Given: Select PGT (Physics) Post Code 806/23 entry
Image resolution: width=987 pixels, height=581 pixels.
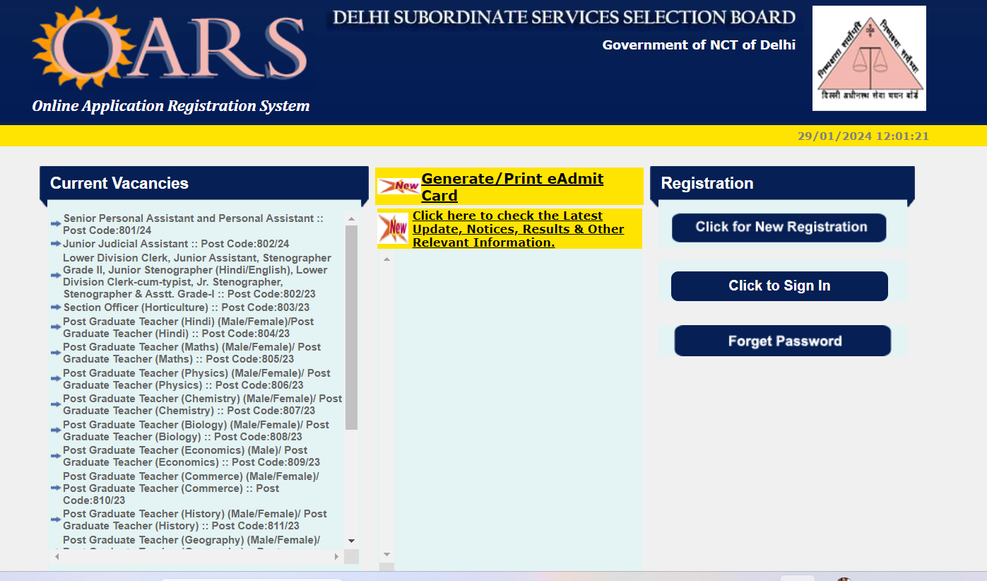Looking at the screenshot, I should 196,379.
